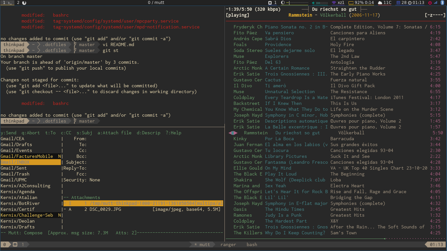Click the volume speaker icon
Screen dimensions: 447x251
click(313, 3)
